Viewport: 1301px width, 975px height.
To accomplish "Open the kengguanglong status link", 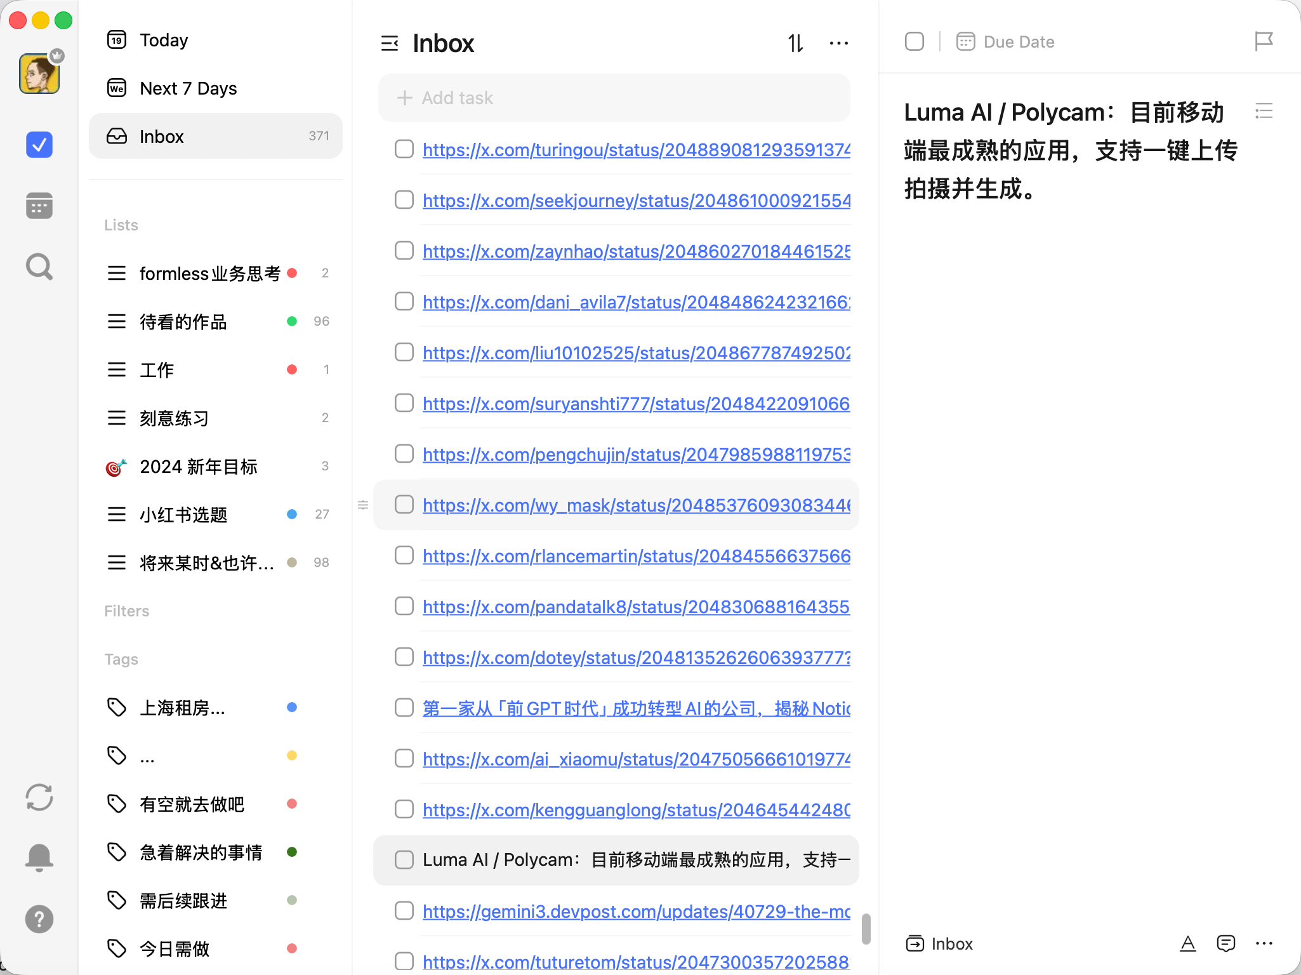I will tap(637, 810).
